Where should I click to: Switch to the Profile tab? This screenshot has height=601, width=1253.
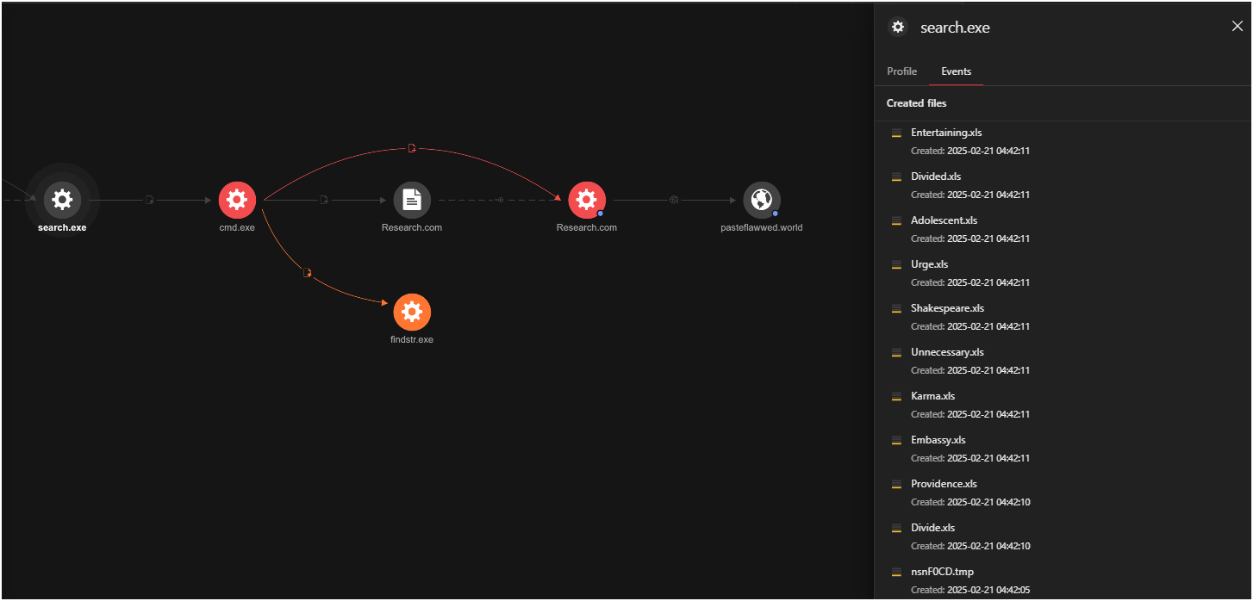(901, 71)
